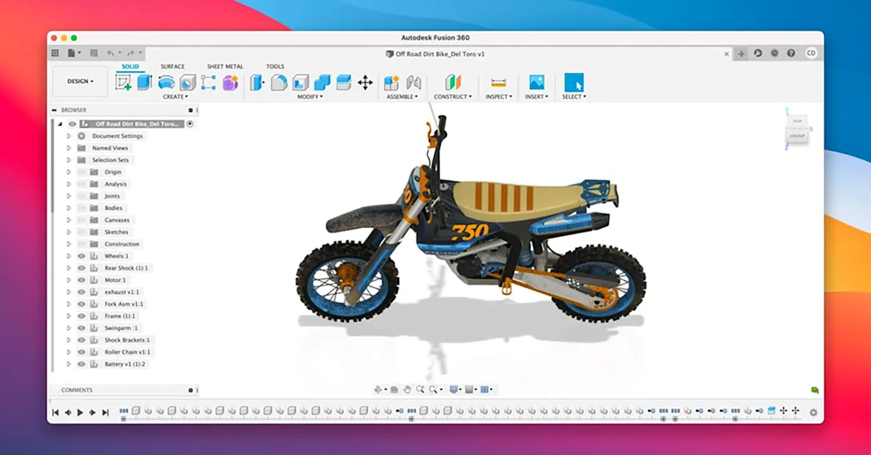The height and width of the screenshot is (455, 871).
Task: Open the Help question mark icon
Action: (x=791, y=53)
